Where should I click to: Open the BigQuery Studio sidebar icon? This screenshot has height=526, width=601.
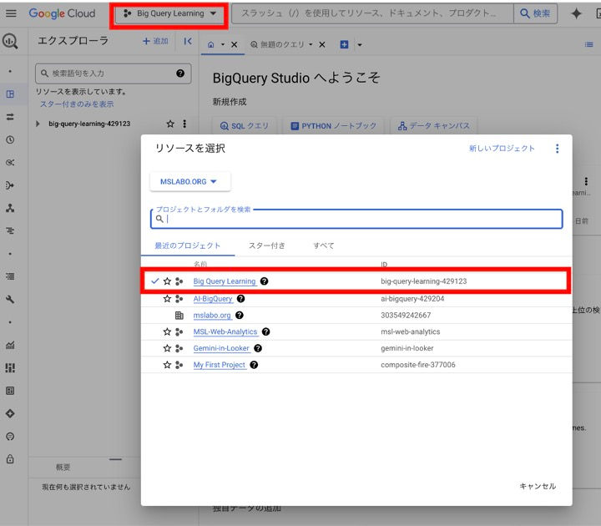(10, 94)
